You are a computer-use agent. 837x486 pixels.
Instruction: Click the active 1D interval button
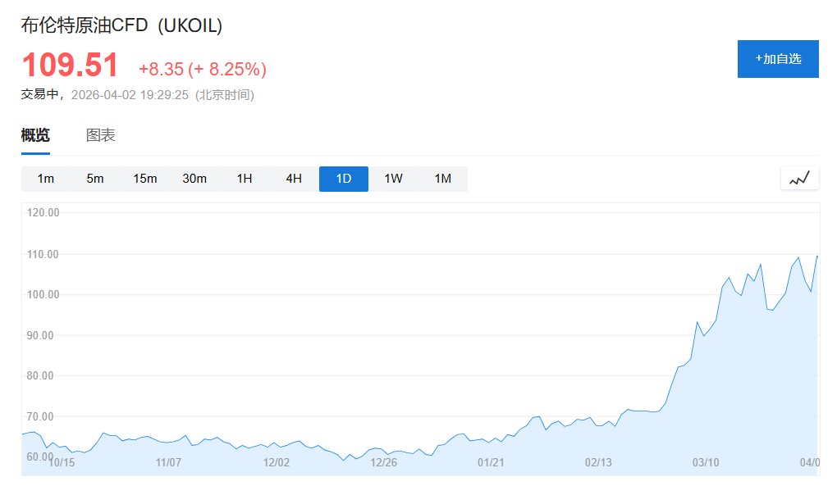pyautogui.click(x=344, y=179)
